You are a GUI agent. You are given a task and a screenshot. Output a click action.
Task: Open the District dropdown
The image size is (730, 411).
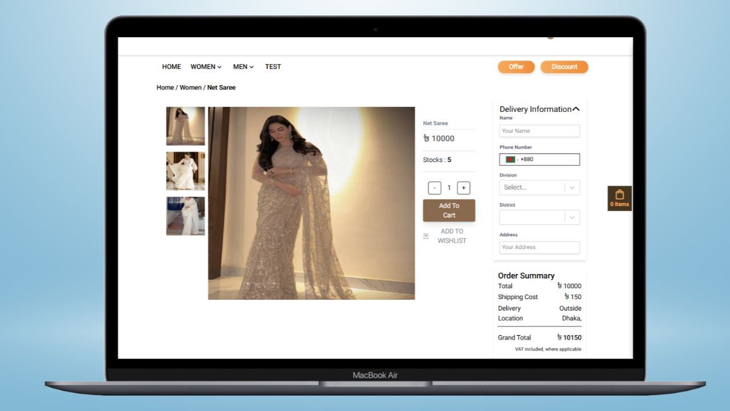pyautogui.click(x=539, y=217)
